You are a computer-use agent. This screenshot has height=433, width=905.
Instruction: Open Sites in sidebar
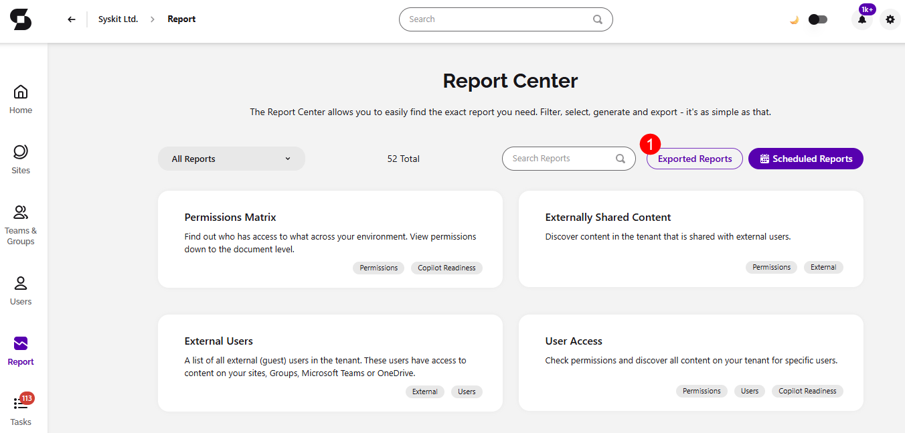pos(21,159)
